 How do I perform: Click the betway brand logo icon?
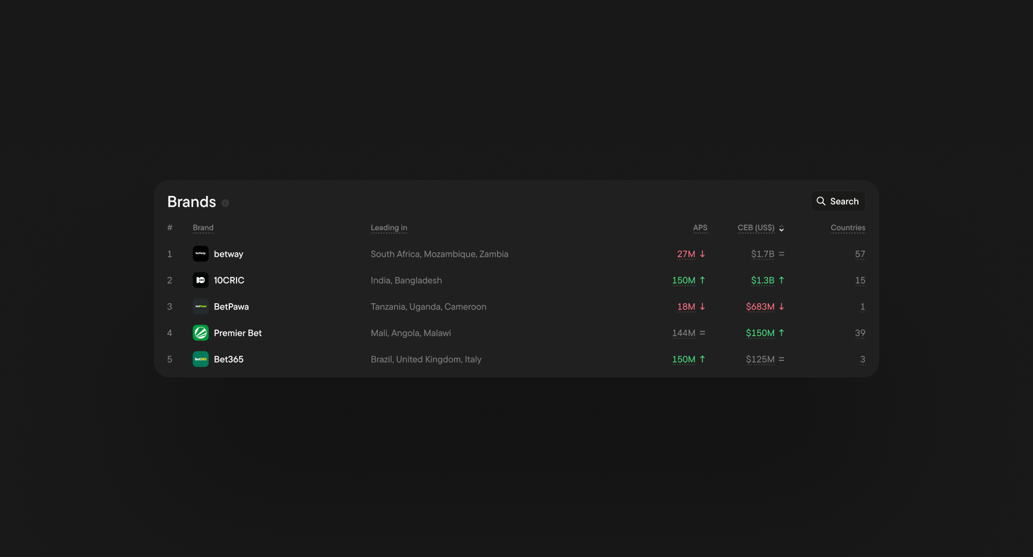(x=200, y=254)
